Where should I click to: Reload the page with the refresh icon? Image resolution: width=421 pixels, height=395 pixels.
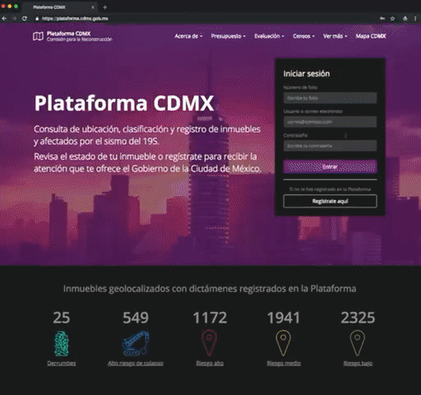[x=25, y=18]
